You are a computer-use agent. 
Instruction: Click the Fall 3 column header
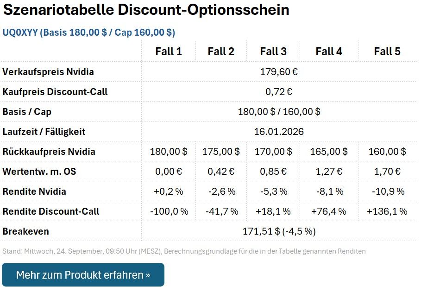(273, 51)
